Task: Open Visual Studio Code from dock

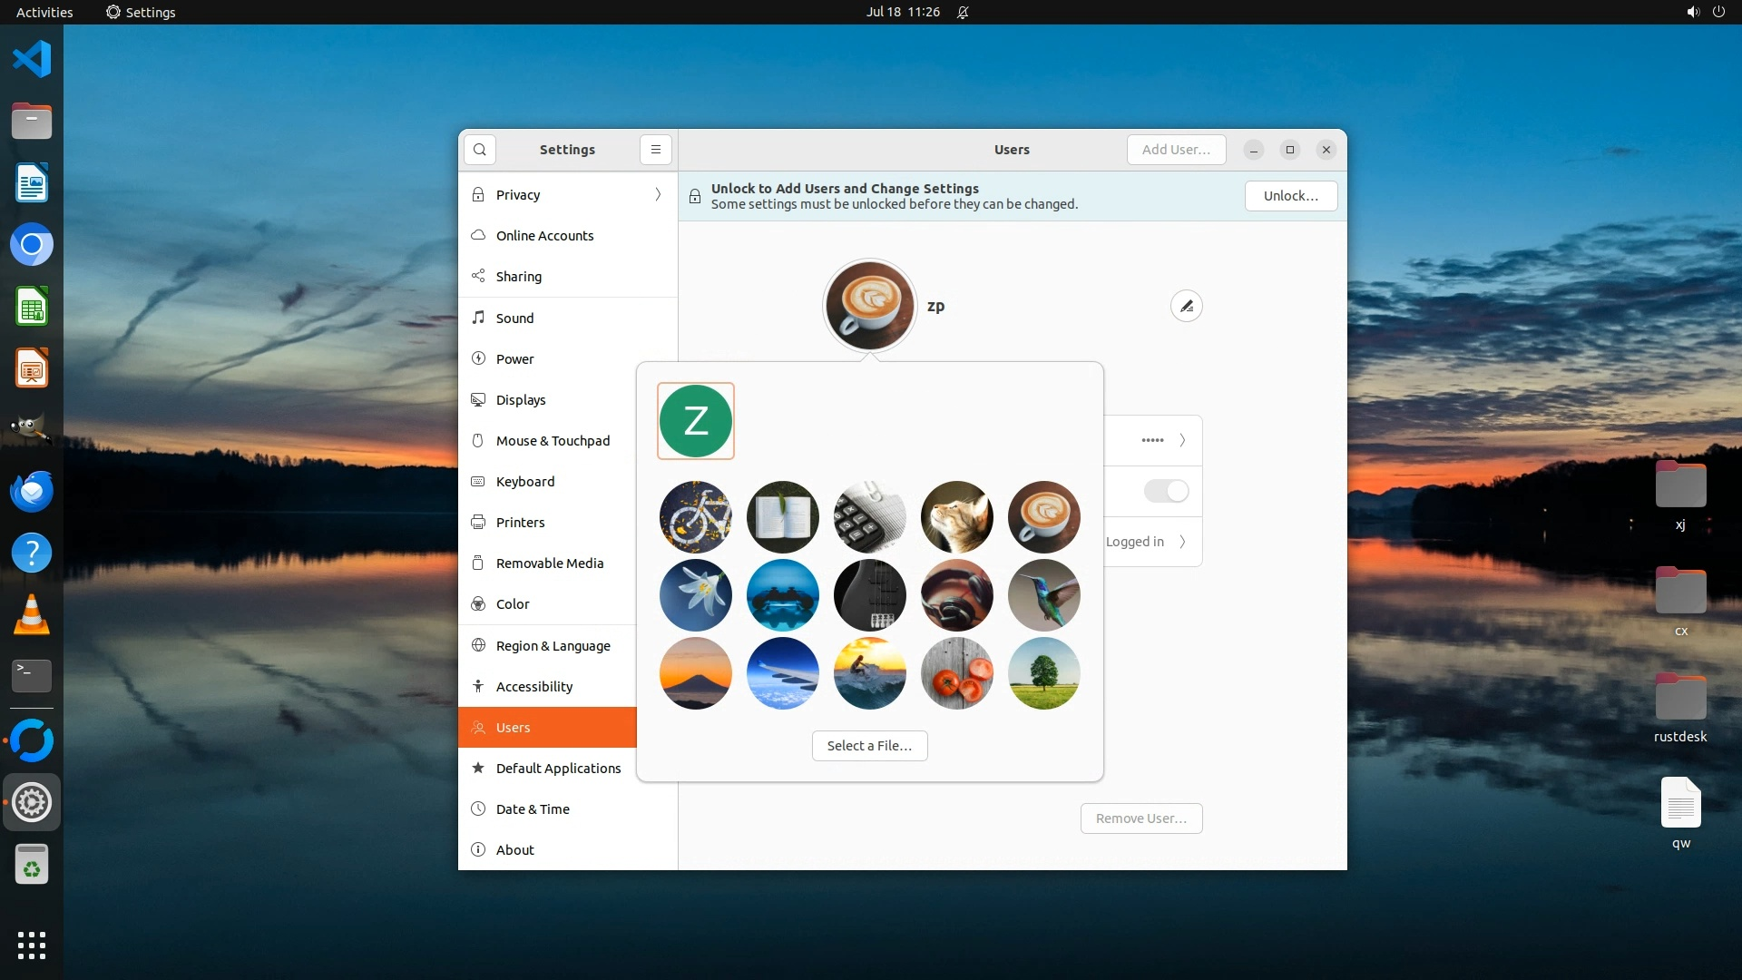Action: [x=32, y=60]
